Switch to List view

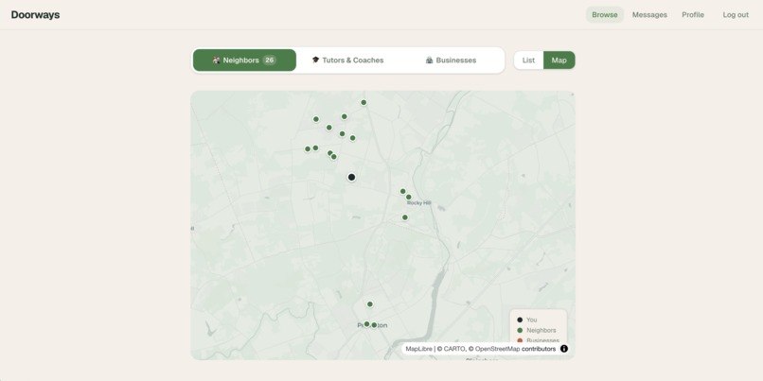(528, 61)
